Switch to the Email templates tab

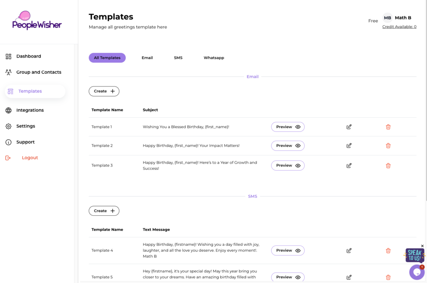[147, 58]
